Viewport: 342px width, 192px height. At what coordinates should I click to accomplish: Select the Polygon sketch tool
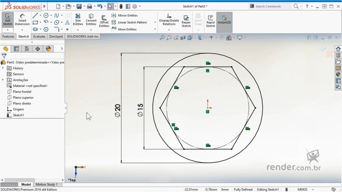(x=46, y=29)
